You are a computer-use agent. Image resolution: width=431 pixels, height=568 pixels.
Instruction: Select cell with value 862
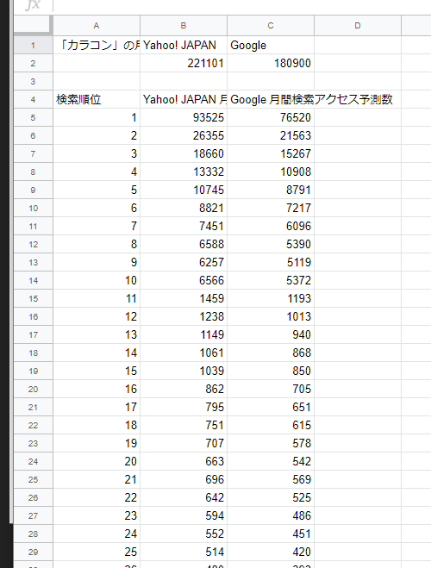184,389
